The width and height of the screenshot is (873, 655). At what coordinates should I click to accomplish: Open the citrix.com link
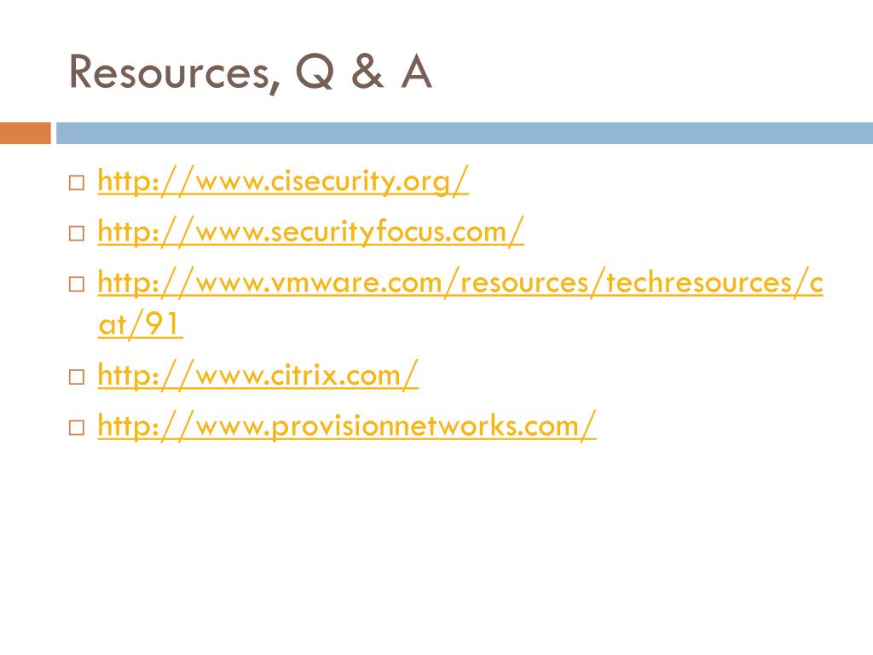(x=257, y=375)
